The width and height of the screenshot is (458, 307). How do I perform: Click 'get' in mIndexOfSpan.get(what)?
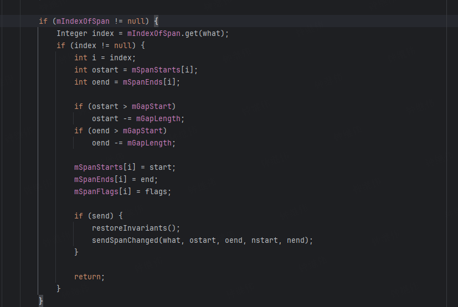192,34
